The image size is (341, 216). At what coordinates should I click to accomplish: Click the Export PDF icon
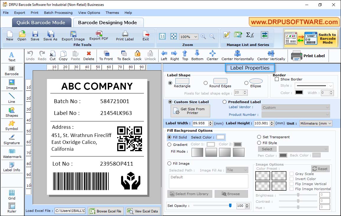tap(99, 35)
